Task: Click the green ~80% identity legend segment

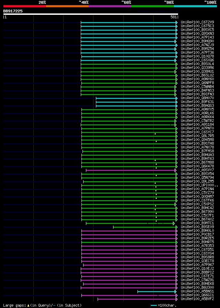Action: (153, 6)
